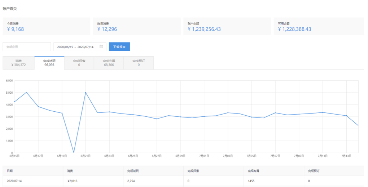Click the 7月07日 axis label

pyautogui.click(x=275, y=156)
